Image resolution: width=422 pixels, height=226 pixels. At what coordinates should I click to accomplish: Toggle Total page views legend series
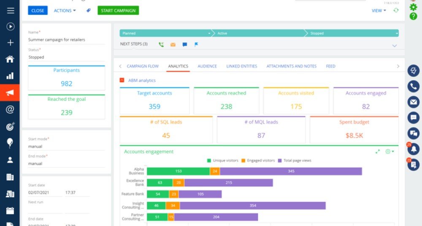295,161
